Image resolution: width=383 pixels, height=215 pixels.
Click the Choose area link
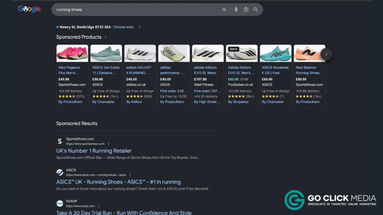click(x=123, y=27)
